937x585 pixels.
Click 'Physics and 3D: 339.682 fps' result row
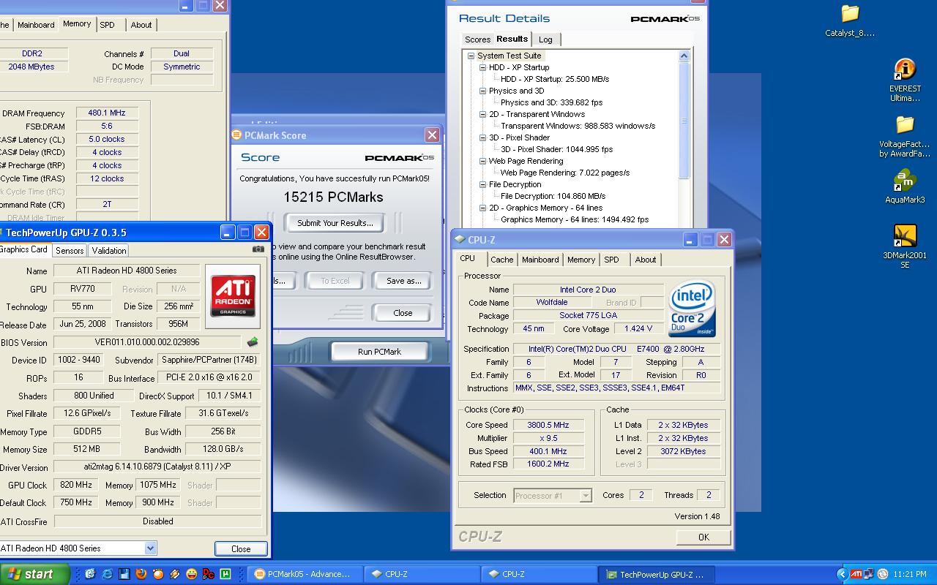tap(551, 102)
